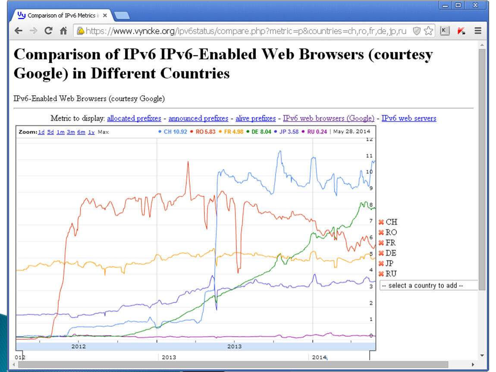Click the chart range selector timeline
The width and height of the screenshot is (496, 372).
194,357
